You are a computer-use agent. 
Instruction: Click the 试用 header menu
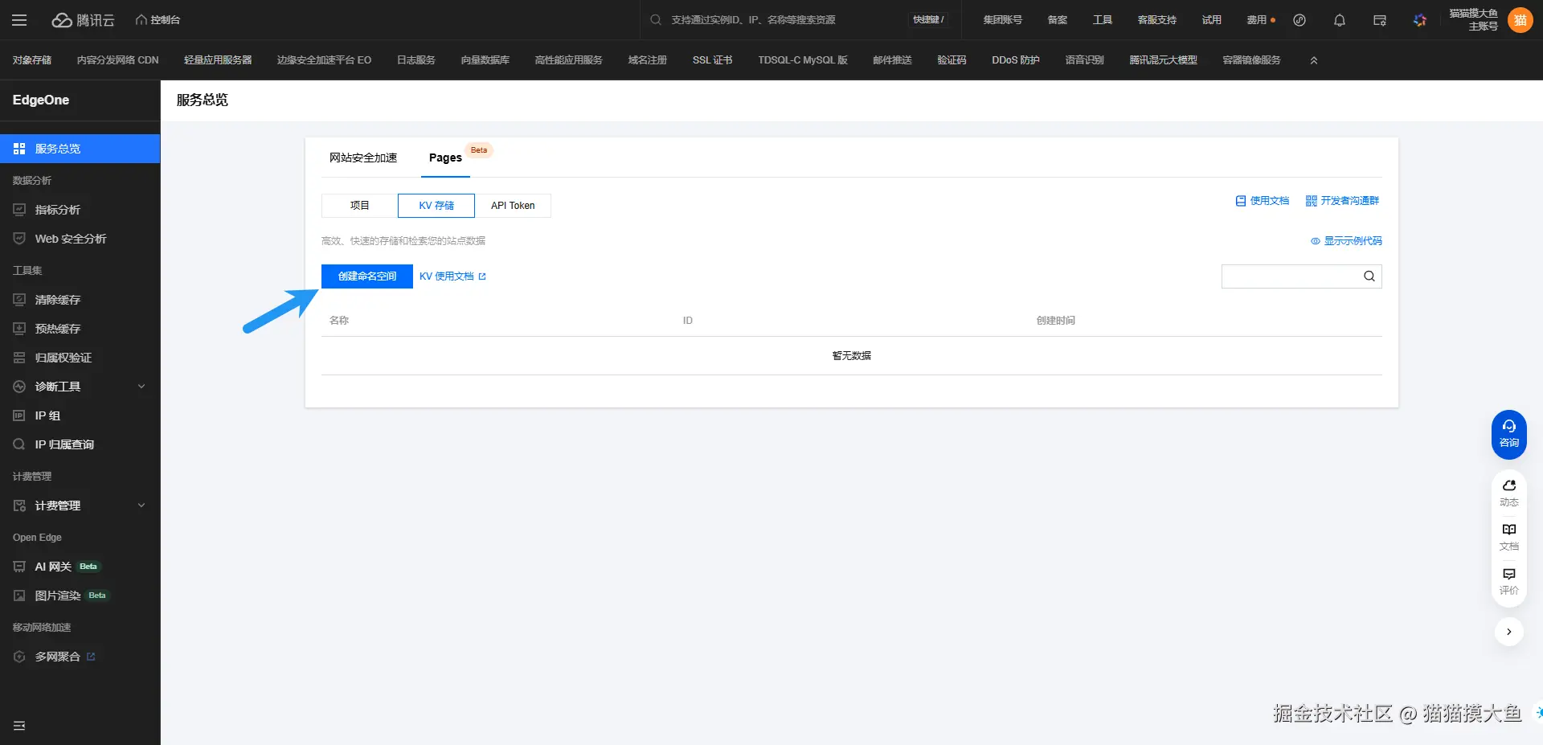pos(1211,20)
